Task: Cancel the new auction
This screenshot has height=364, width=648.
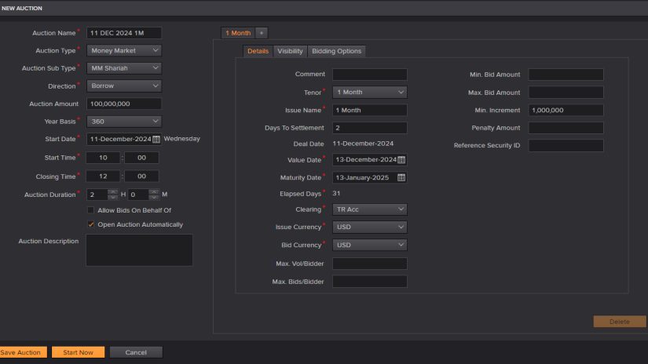Action: point(136,352)
